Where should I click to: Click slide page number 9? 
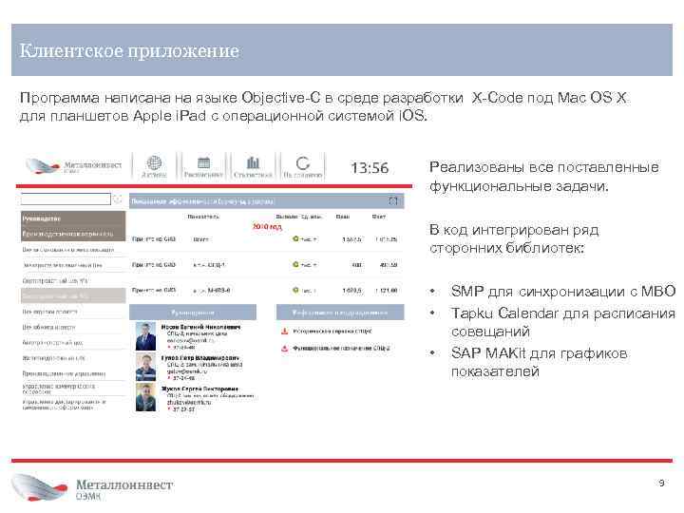coord(662,483)
